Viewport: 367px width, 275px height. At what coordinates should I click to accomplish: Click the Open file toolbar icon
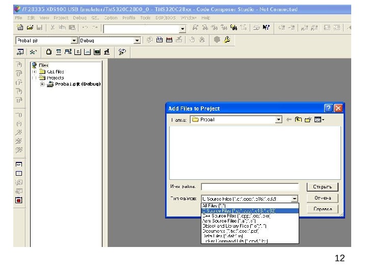pyautogui.click(x=30, y=28)
